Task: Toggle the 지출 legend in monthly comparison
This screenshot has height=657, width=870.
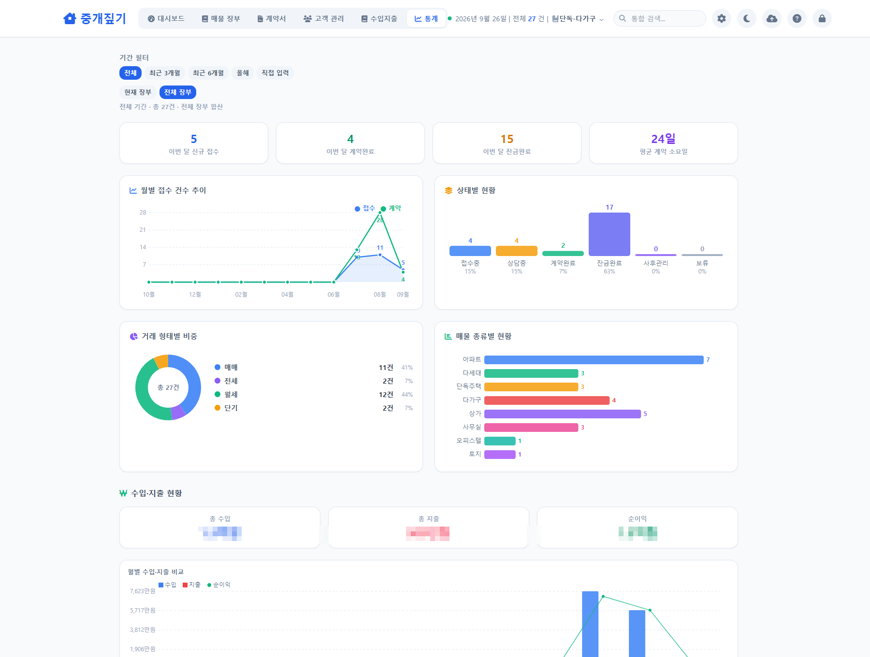Action: tap(192, 585)
